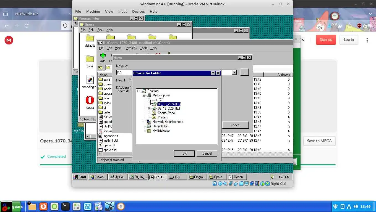Select Control Panel in folder tree
Screen dimensions: 376x212
point(166,113)
